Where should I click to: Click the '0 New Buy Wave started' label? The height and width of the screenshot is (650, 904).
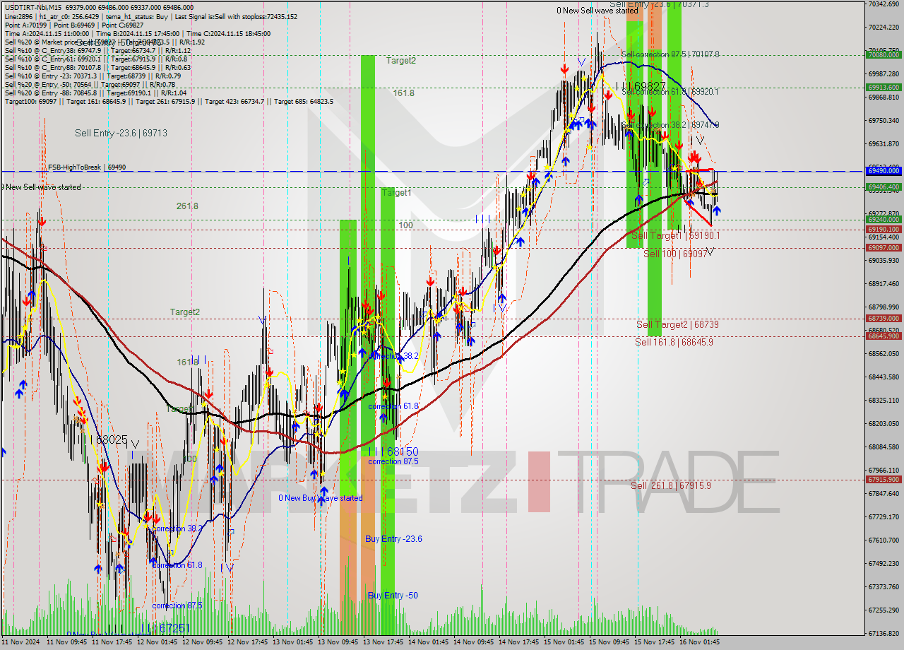coord(321,498)
